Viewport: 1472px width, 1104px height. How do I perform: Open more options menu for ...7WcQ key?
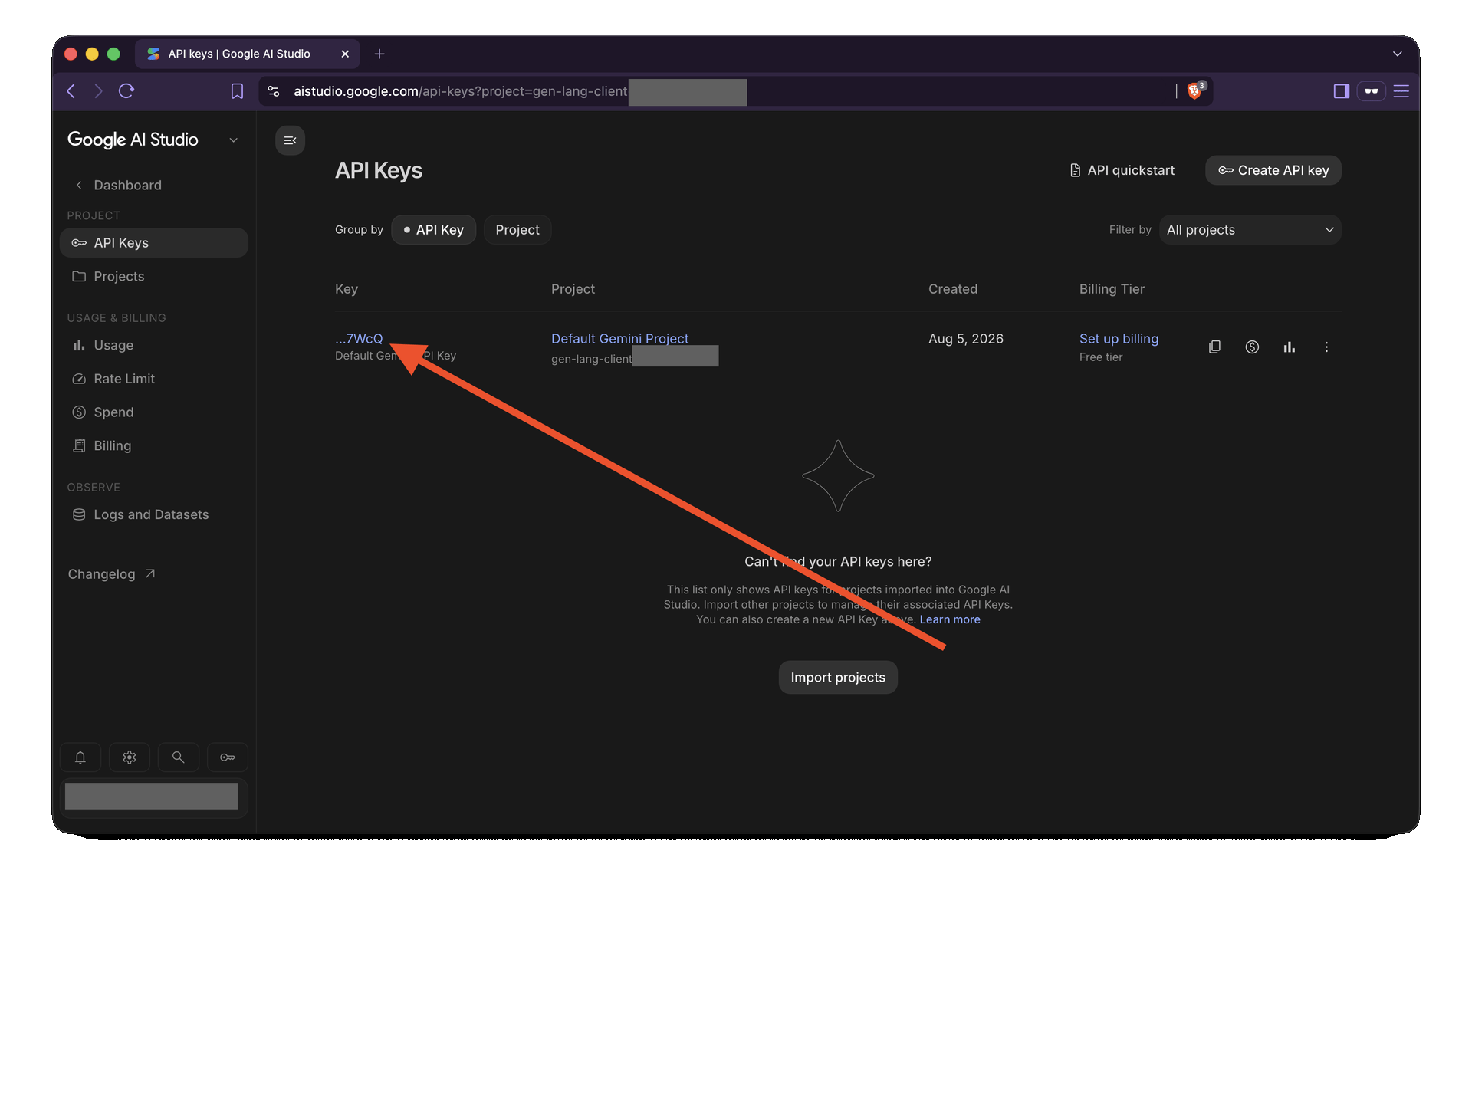[x=1326, y=347]
